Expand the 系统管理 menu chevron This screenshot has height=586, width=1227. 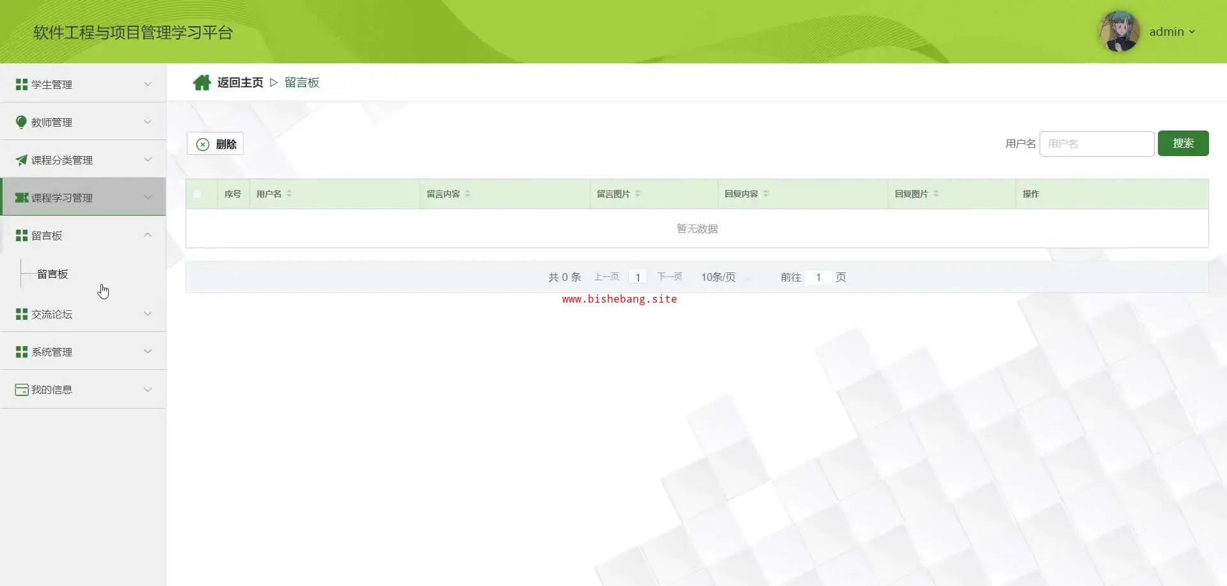click(x=148, y=351)
